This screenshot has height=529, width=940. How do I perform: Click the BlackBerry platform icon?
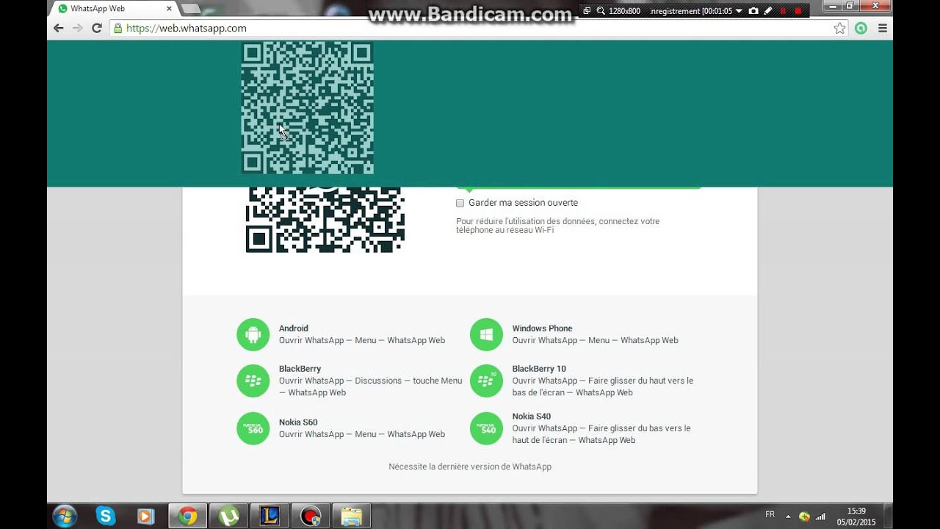pyautogui.click(x=253, y=381)
